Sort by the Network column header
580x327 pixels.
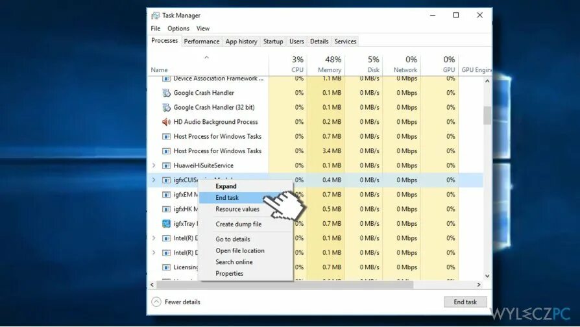[402, 65]
